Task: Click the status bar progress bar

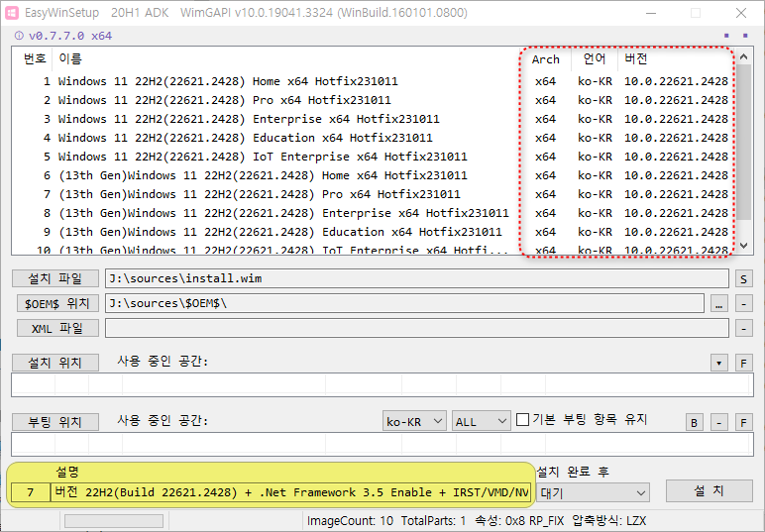Action: click(114, 521)
